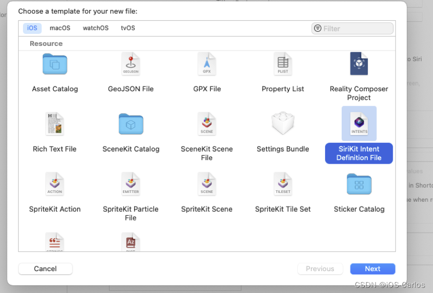Select the Settings Bundle brick icon
Viewport: 433px width, 293px height.
click(x=283, y=124)
